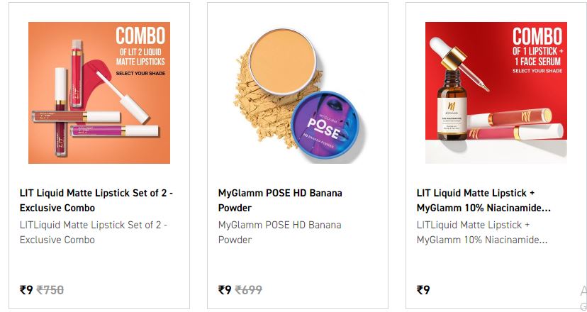
Task: Click 'SELECT YOUR SHADE' text on the red banner
Action: point(537,71)
